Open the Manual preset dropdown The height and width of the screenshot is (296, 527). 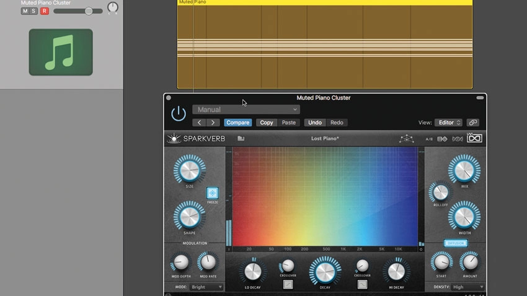click(x=246, y=110)
